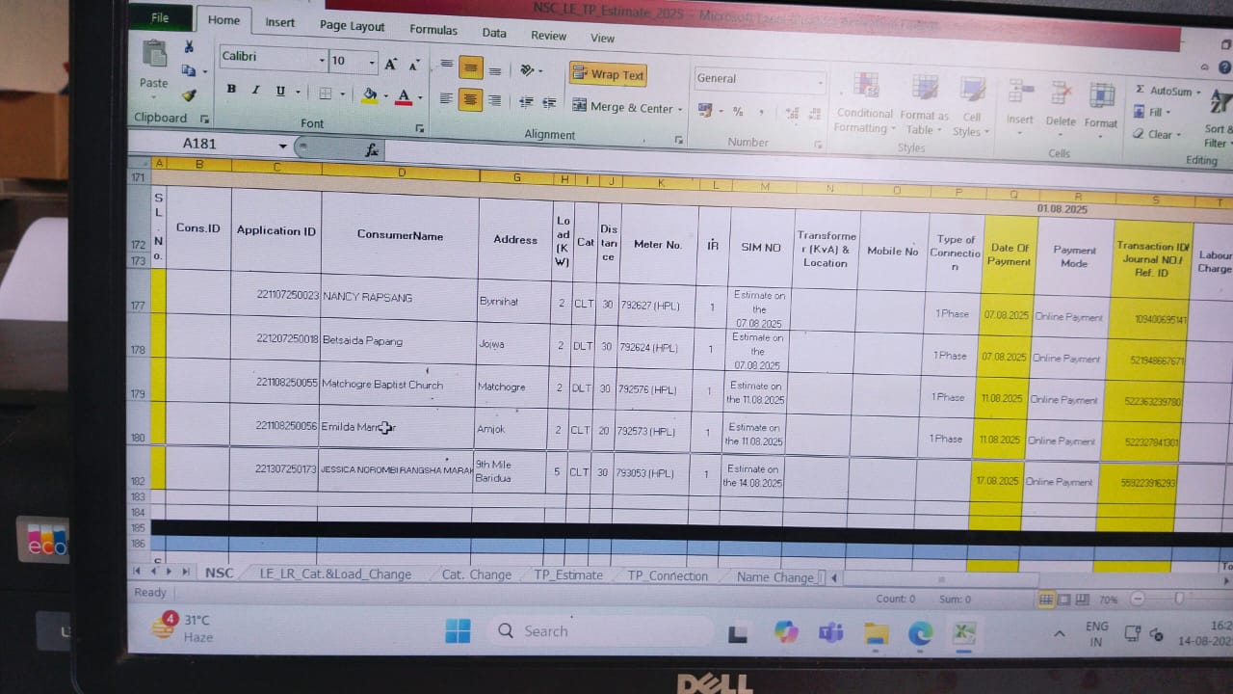Click the Format cells button

[1101, 109]
